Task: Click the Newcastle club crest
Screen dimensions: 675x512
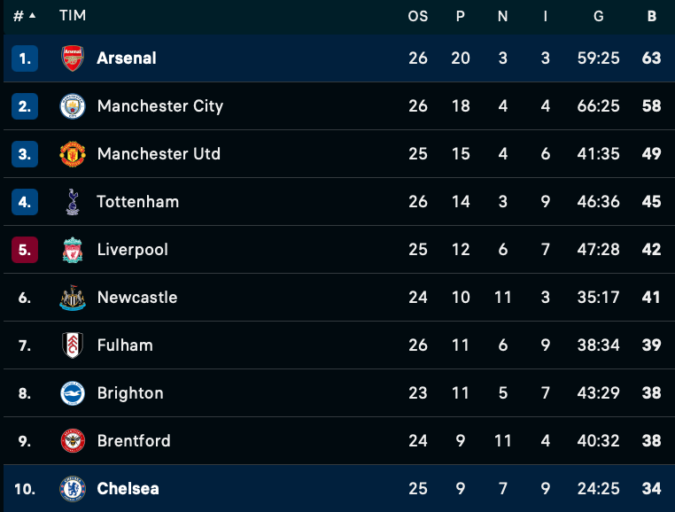Action: (x=73, y=298)
